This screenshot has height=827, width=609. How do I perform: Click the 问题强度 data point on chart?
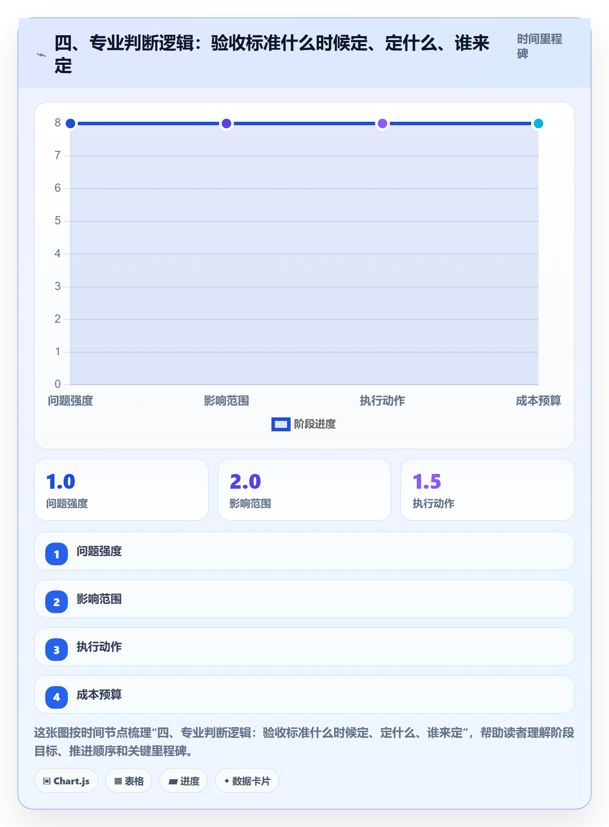tap(70, 123)
